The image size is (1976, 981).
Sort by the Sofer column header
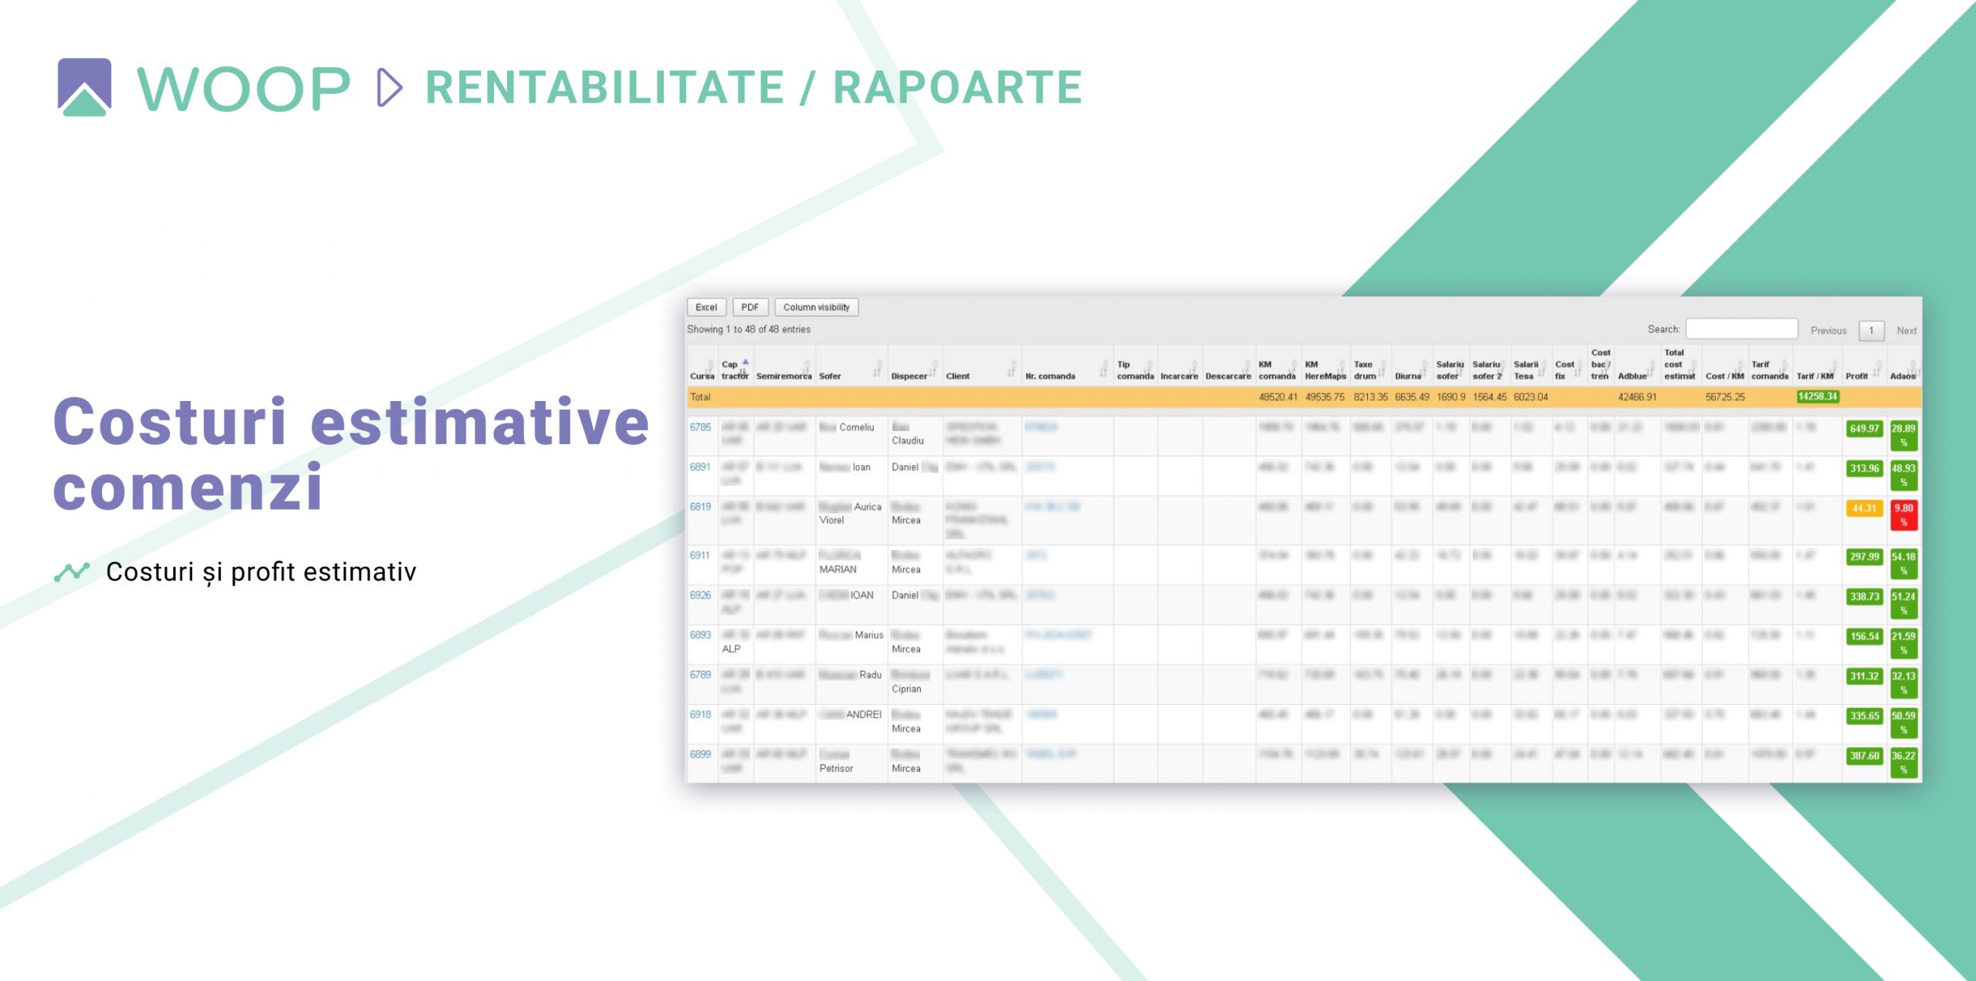click(851, 366)
